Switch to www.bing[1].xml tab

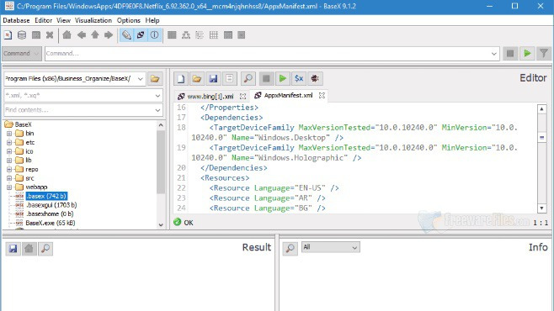[x=210, y=96]
